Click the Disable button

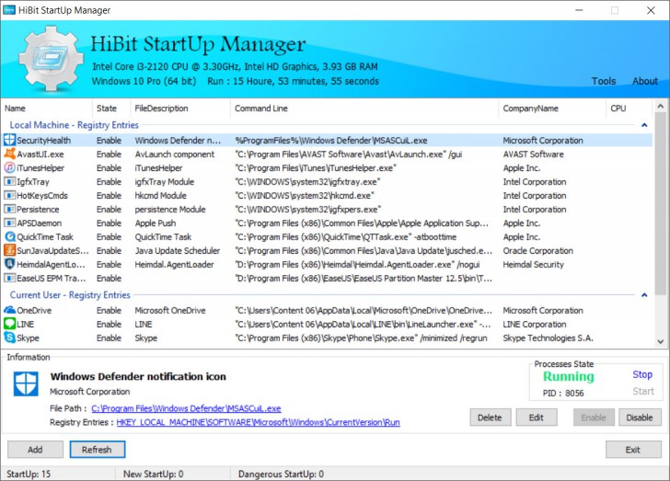point(640,418)
